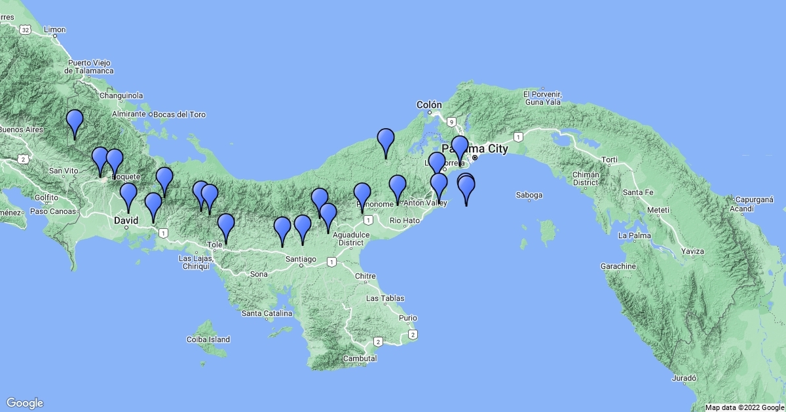786x412 pixels.
Task: Open the Google logo link
Action: pos(25,403)
